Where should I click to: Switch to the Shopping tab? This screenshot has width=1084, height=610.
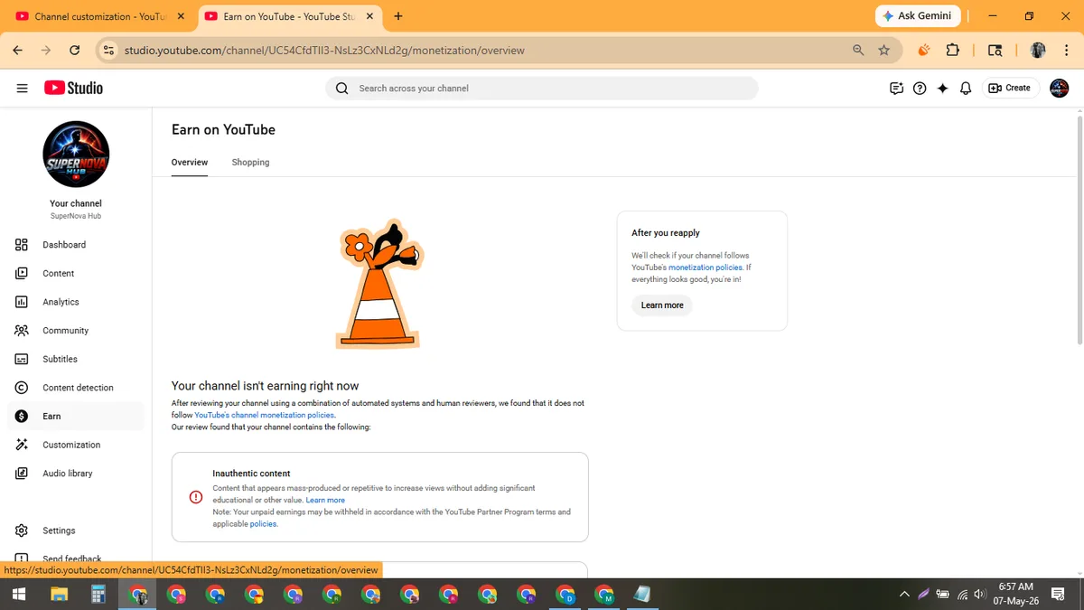pyautogui.click(x=250, y=163)
